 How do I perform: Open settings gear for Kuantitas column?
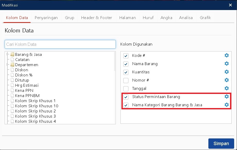point(226,72)
